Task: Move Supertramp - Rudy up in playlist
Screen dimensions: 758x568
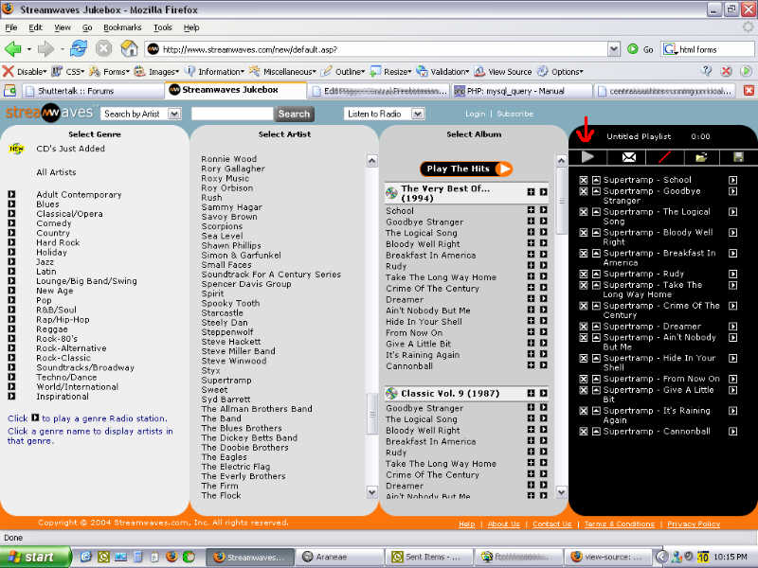Action: pos(596,274)
